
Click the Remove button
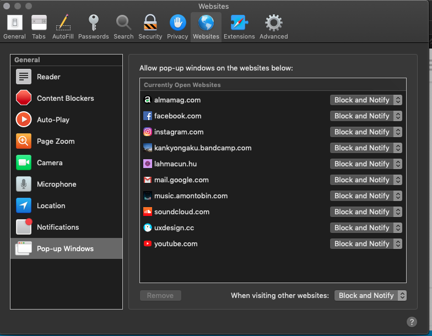tap(160, 295)
